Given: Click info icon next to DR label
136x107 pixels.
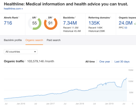Looking at the screenshot, I should (52, 17).
